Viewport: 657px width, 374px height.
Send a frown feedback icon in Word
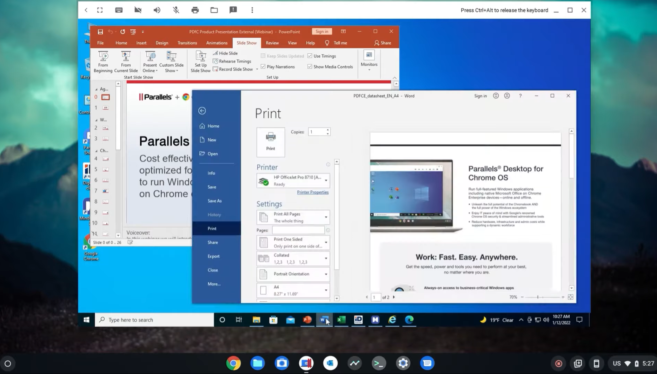click(x=507, y=96)
